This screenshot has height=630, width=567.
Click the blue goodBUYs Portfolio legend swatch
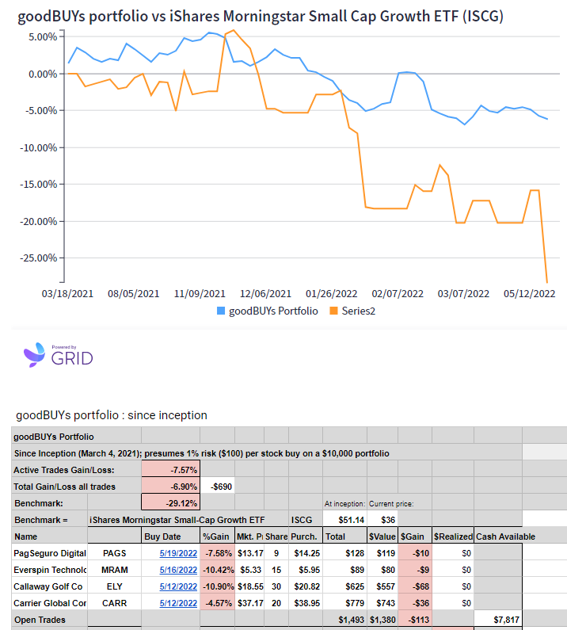221,311
